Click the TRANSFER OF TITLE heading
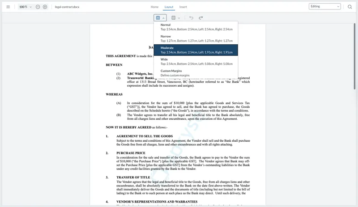 click(133, 177)
